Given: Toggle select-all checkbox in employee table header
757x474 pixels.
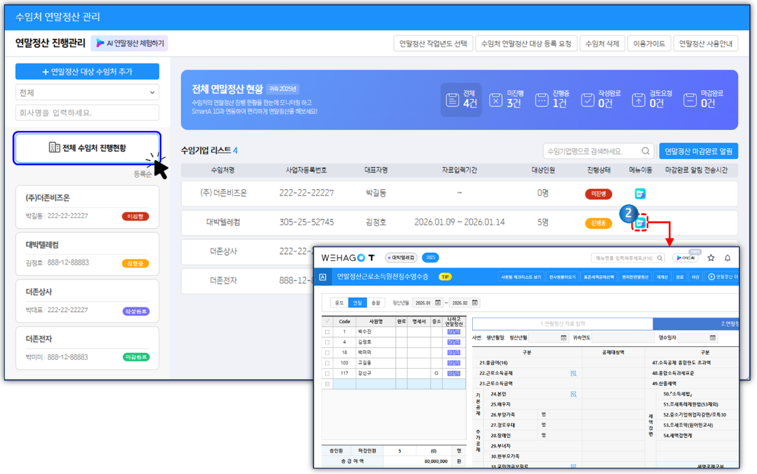Looking at the screenshot, I should (x=327, y=321).
